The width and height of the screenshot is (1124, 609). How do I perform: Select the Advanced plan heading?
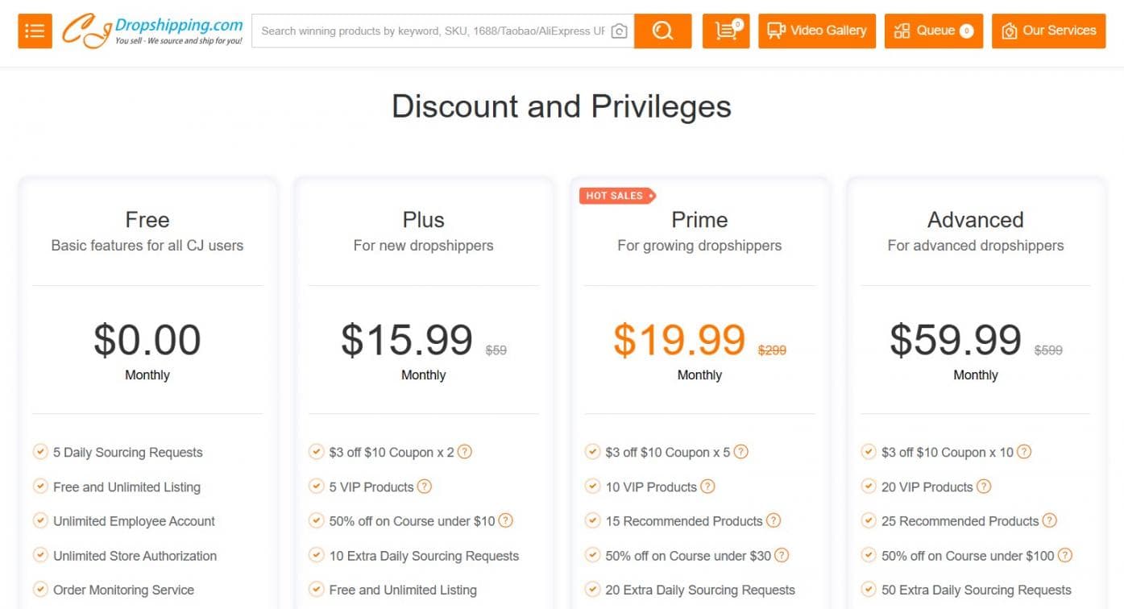coord(975,220)
